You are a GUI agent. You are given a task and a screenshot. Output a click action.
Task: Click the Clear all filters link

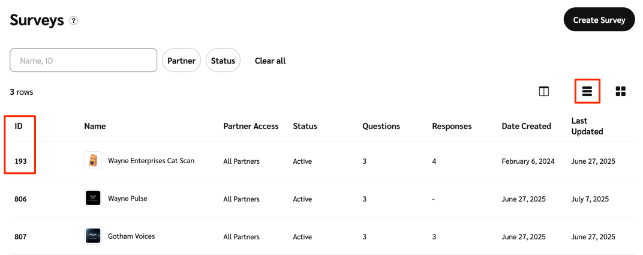[x=270, y=61]
